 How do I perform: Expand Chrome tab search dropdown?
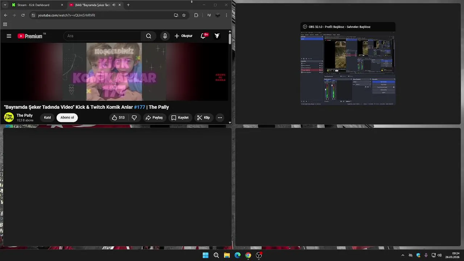[5, 5]
